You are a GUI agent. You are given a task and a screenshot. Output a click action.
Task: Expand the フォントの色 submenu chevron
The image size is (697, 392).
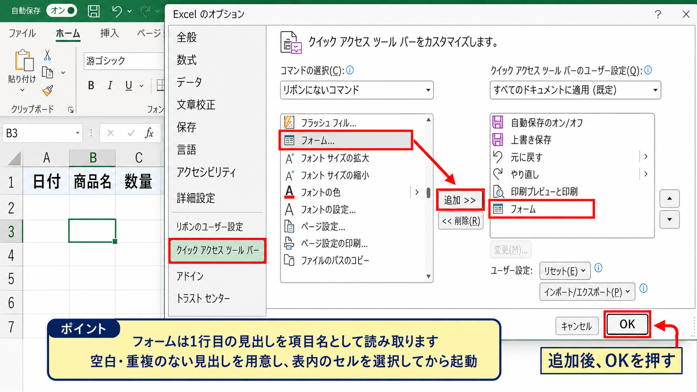point(416,192)
